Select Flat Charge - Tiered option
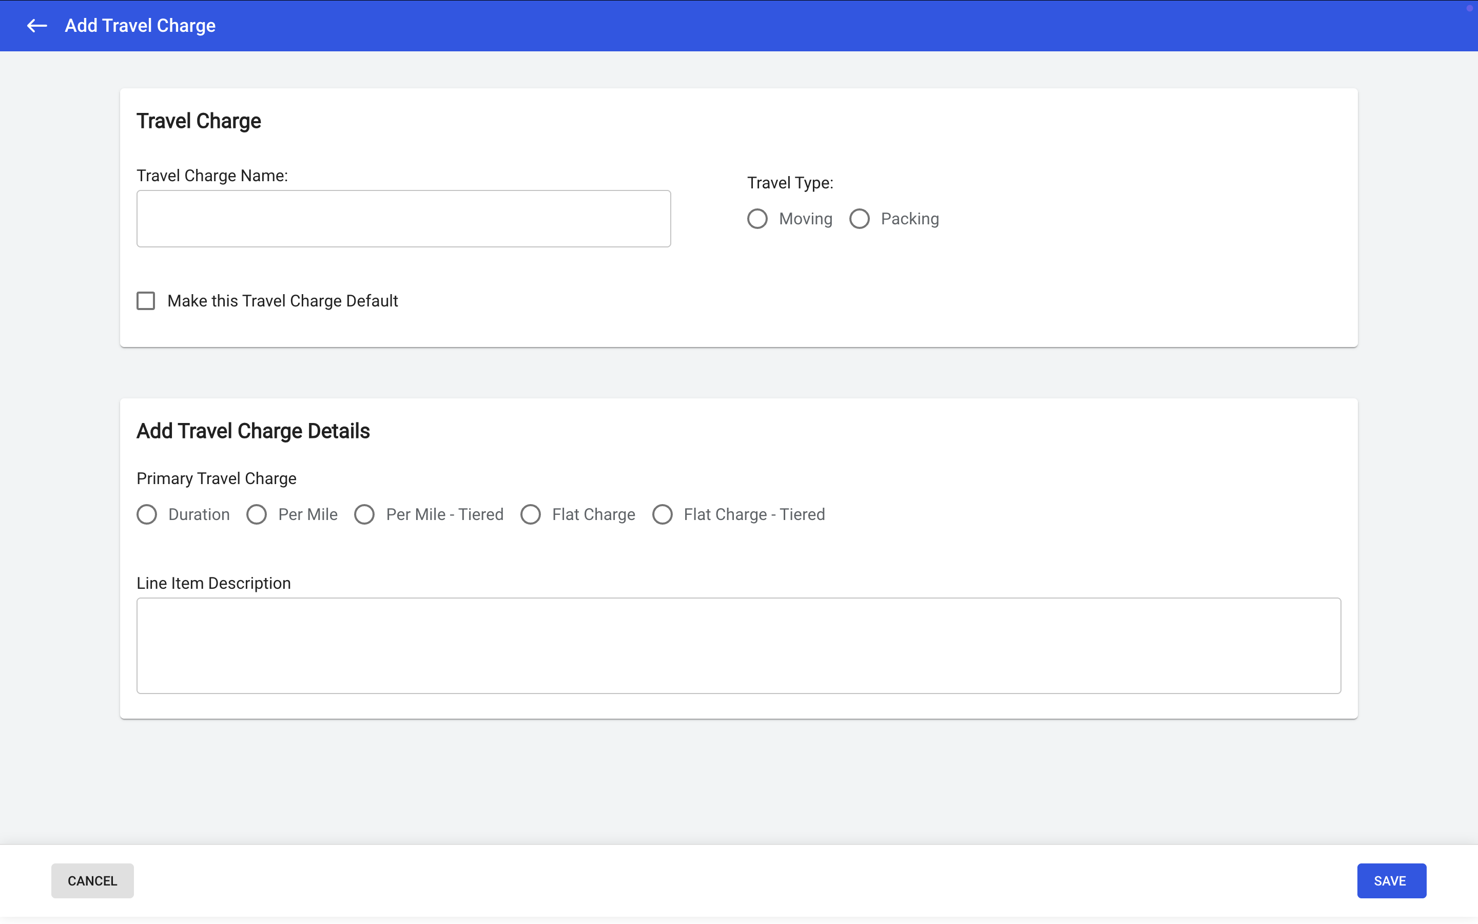Image resolution: width=1478 pixels, height=924 pixels. pos(663,514)
